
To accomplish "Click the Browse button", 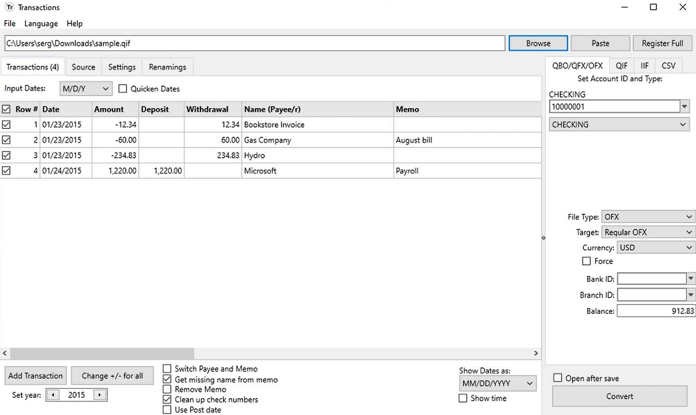I will pyautogui.click(x=538, y=43).
